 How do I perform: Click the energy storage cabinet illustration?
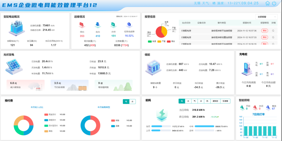153,67
